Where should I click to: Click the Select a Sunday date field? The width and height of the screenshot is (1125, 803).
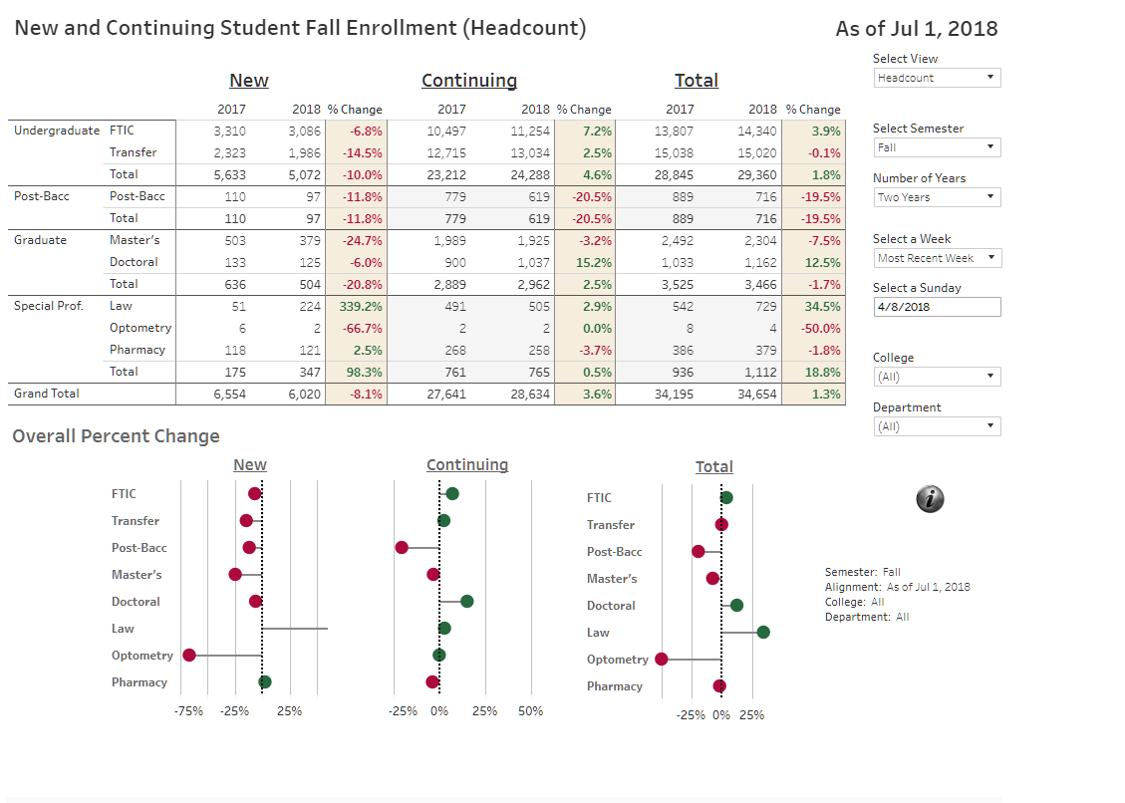937,307
